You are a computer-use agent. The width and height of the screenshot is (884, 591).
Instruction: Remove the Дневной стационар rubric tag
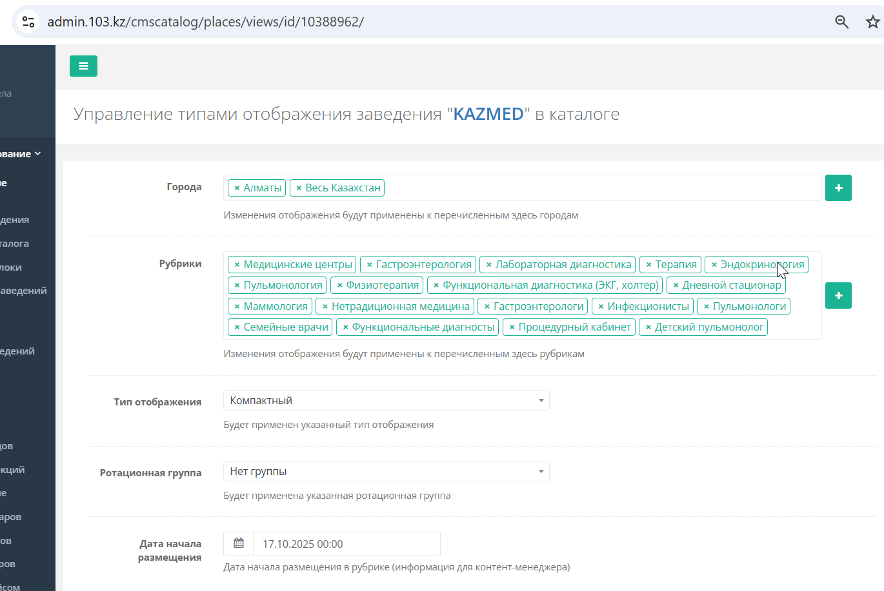[x=676, y=286]
